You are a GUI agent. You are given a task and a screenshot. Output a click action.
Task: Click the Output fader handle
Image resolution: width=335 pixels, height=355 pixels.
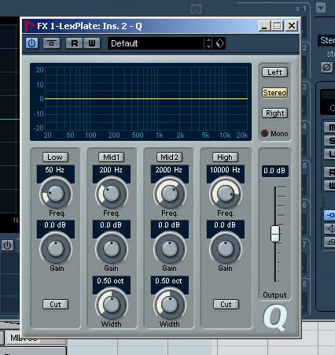tap(275, 234)
